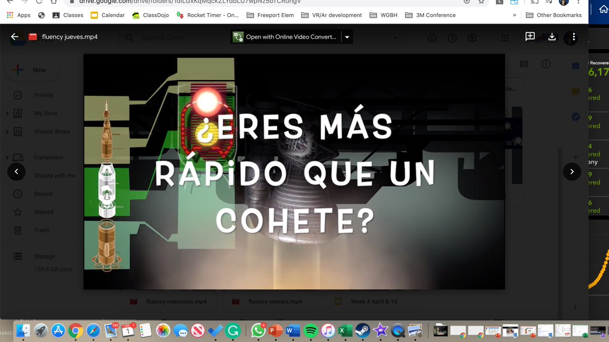Open the Chrome three-dot menu
The image size is (609, 342).
coord(579,2)
